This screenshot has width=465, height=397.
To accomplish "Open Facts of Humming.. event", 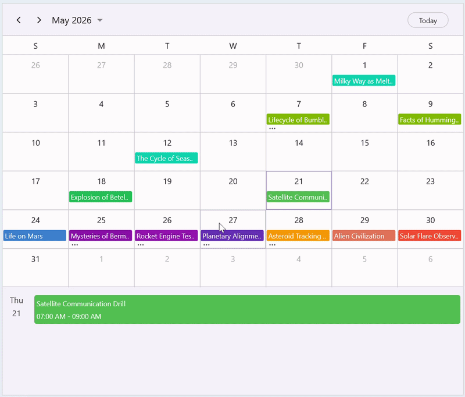I will (430, 120).
